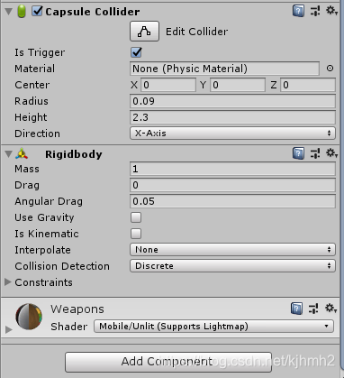The height and width of the screenshot is (378, 344).
Task: Open Rigidbody preset selector icon
Action: click(315, 153)
